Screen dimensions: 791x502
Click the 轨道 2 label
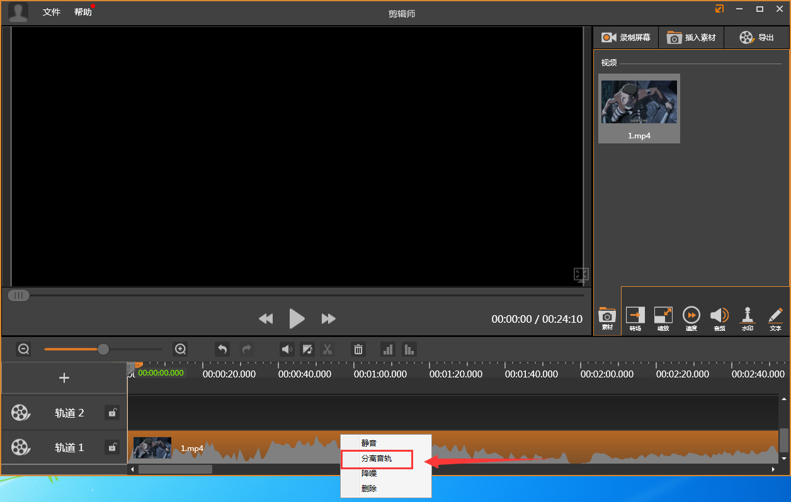click(x=69, y=413)
